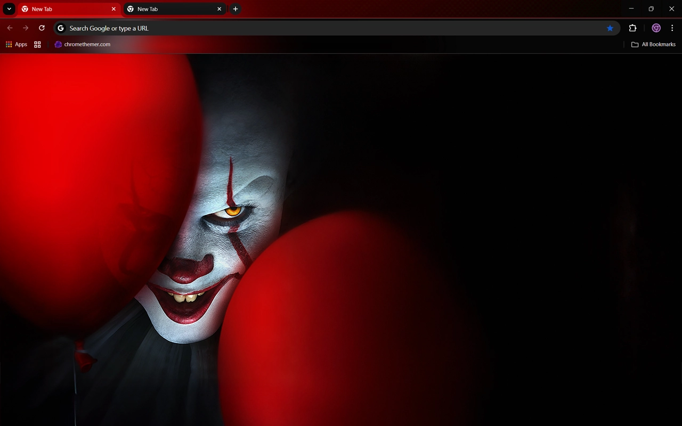Close the first New Tab

(x=113, y=9)
